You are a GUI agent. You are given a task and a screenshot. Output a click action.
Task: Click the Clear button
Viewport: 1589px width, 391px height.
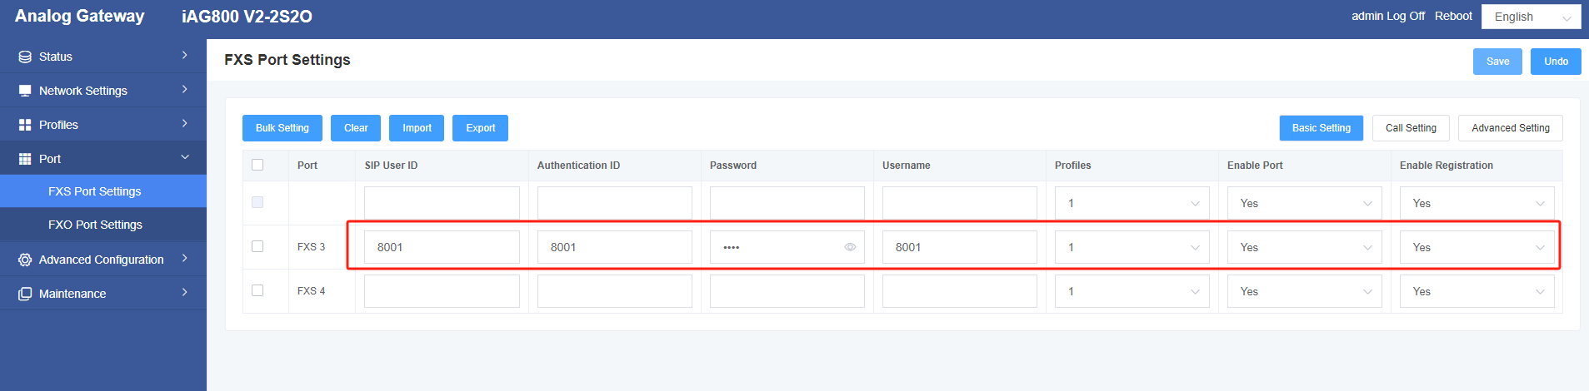[356, 128]
